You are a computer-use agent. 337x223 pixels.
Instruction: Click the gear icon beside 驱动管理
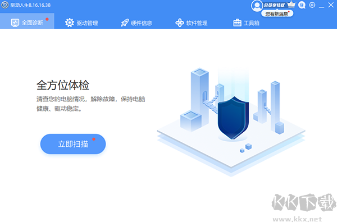70,23
